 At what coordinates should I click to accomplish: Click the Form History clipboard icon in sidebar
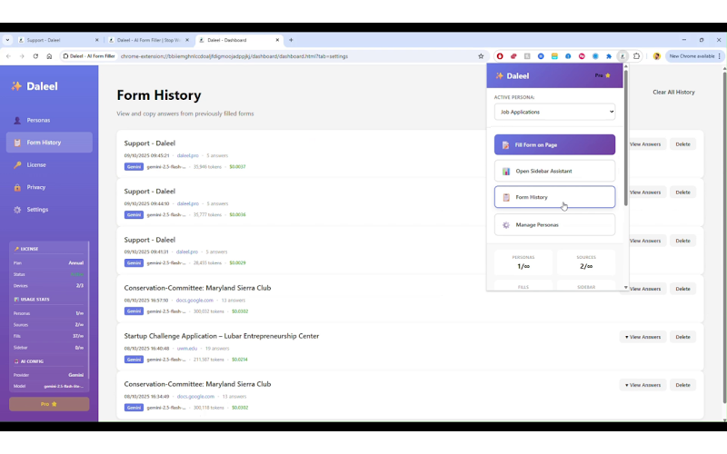[17, 143]
